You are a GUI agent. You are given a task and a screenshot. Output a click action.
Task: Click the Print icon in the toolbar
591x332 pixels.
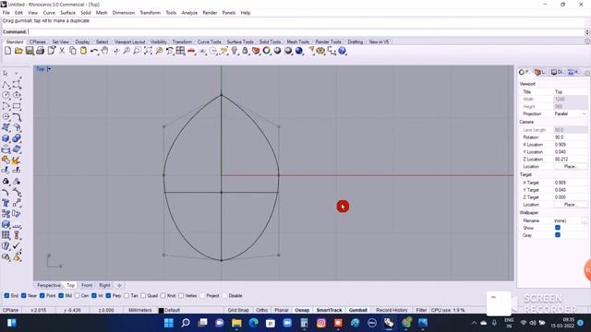point(40,51)
